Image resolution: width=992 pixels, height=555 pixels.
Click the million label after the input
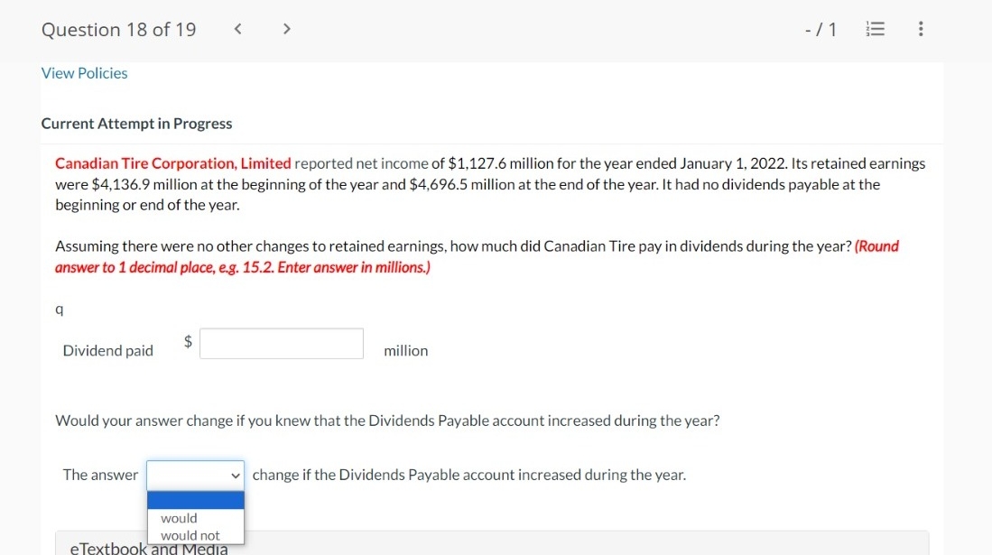coord(405,351)
